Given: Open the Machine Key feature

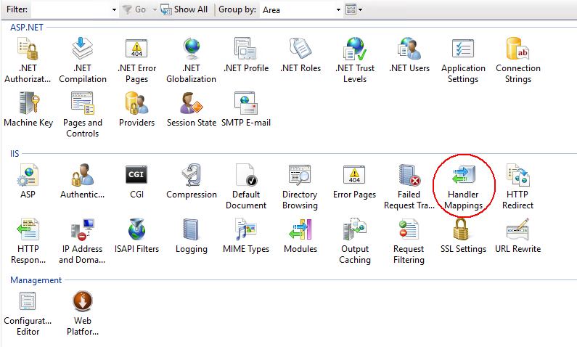Looking at the screenshot, I should coord(28,110).
